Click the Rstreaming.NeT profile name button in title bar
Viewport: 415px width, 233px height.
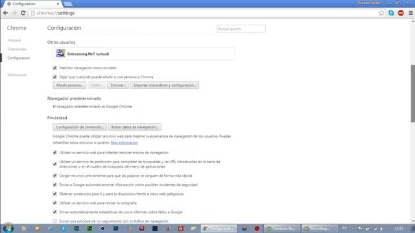370,3
